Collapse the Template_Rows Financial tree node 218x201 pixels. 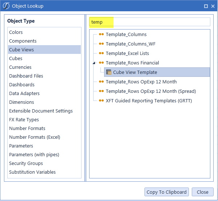(x=94, y=63)
